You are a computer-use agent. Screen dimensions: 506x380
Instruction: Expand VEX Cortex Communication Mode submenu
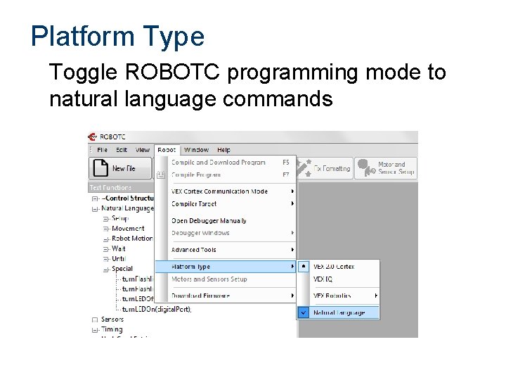[x=226, y=191]
